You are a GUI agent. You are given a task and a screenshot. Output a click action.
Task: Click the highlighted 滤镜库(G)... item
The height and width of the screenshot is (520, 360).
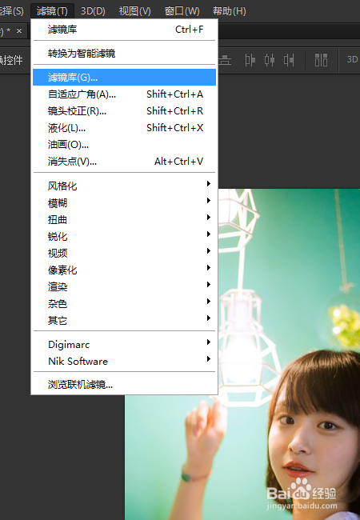pos(124,78)
